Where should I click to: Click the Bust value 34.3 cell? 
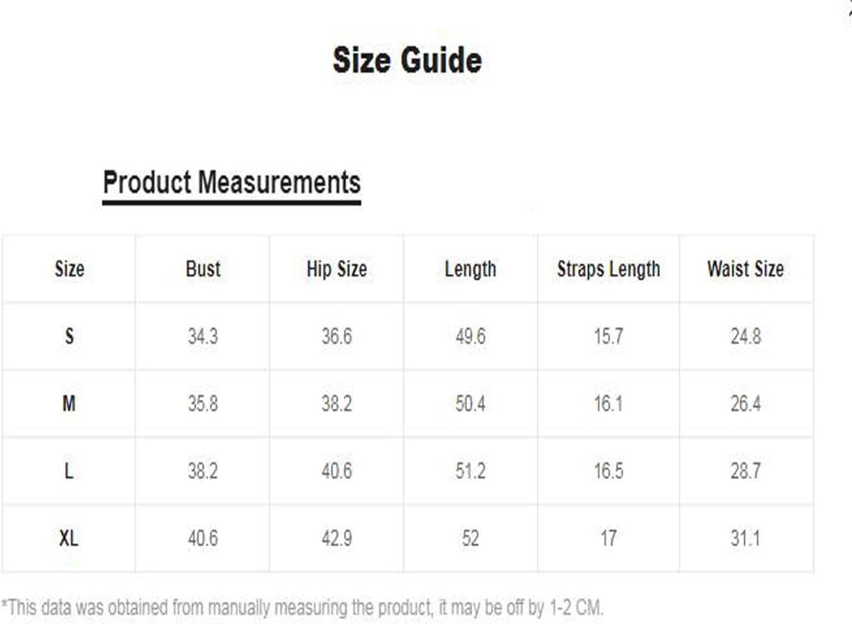coord(203,336)
